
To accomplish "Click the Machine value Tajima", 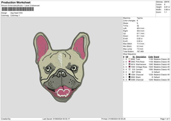I will click(139, 18).
